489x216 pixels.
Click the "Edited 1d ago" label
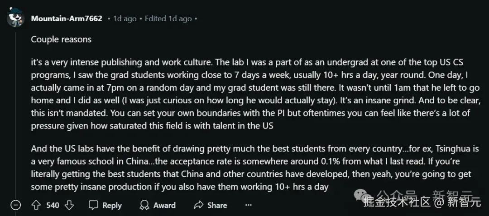coord(168,19)
